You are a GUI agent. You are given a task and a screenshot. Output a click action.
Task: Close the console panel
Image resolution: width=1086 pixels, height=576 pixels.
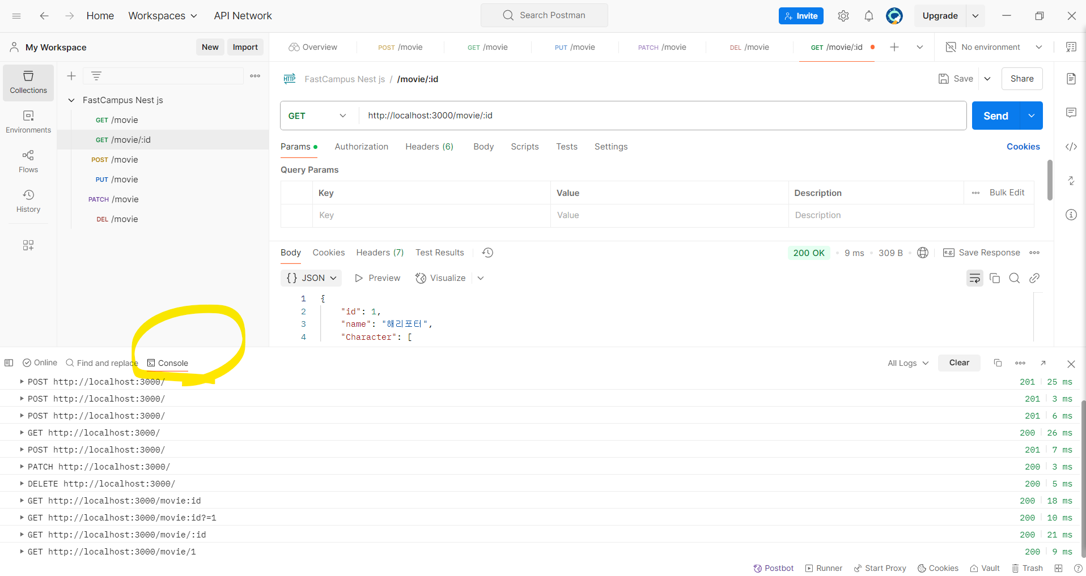point(1071,364)
